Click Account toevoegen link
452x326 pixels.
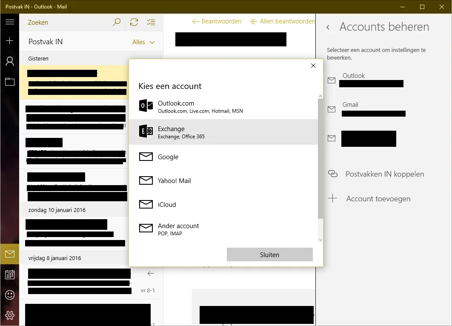(378, 199)
